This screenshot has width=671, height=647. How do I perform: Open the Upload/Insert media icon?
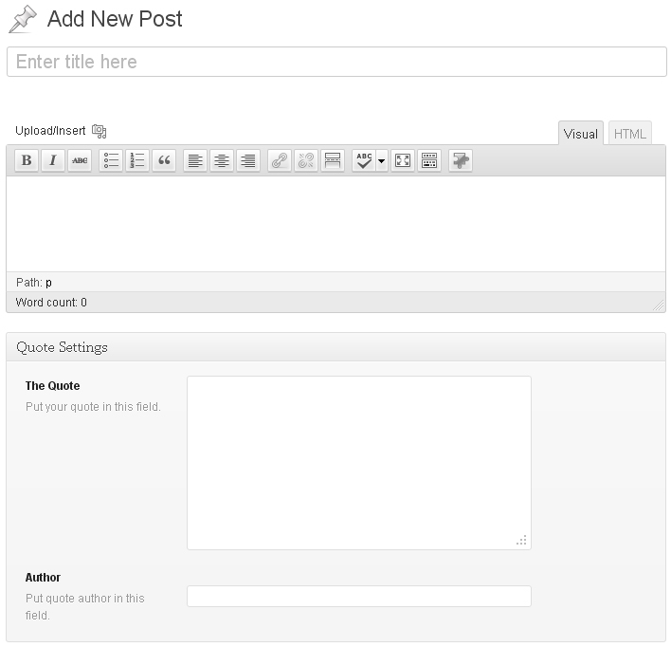coord(100,131)
